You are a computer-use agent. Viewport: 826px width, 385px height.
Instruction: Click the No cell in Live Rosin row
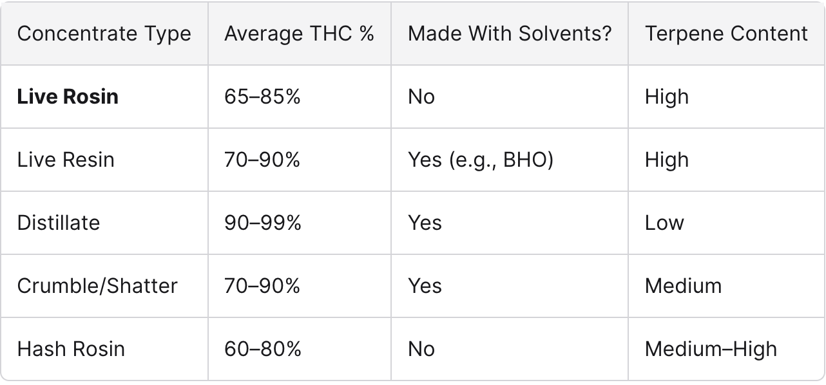[421, 97]
